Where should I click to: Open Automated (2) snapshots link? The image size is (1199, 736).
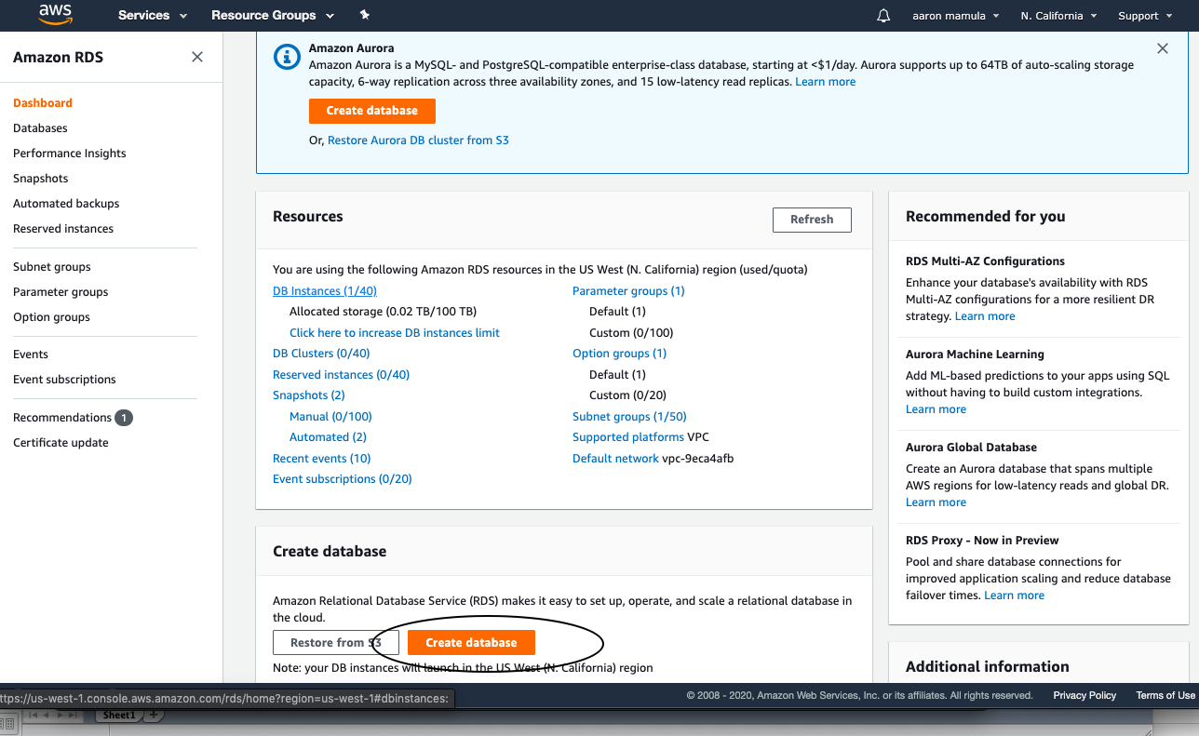click(328, 437)
